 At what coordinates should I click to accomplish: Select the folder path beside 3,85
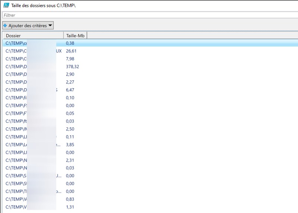(33, 144)
